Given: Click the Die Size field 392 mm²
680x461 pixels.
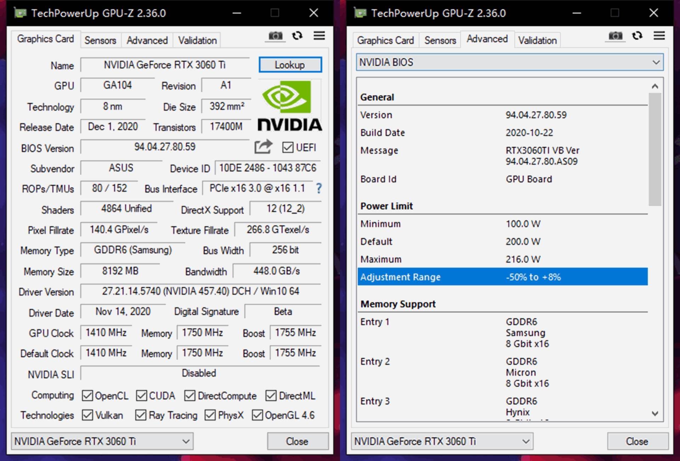Looking at the screenshot, I should [227, 106].
